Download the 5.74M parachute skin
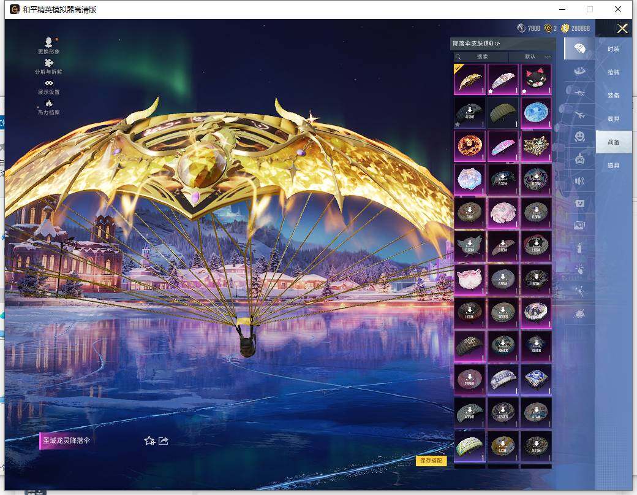This screenshot has height=495, width=637. [x=536, y=446]
